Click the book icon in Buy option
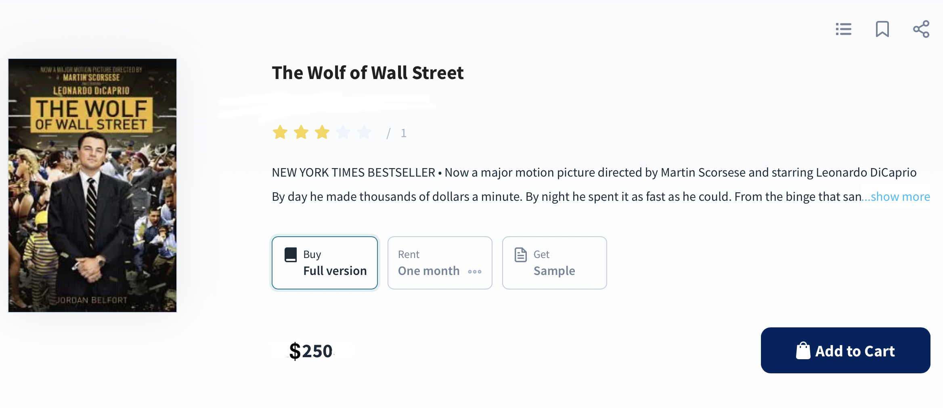Screen dimensions: 943x408 291,255
